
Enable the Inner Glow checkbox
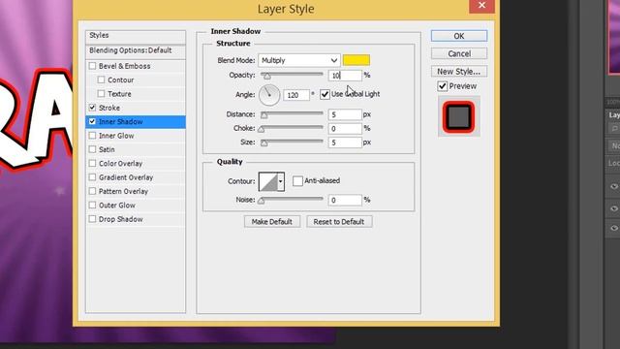click(x=93, y=136)
